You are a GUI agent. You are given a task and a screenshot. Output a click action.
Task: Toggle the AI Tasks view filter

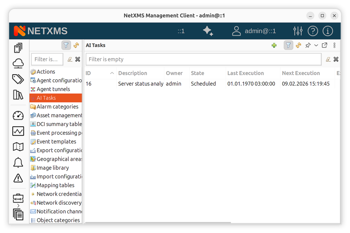(288, 46)
